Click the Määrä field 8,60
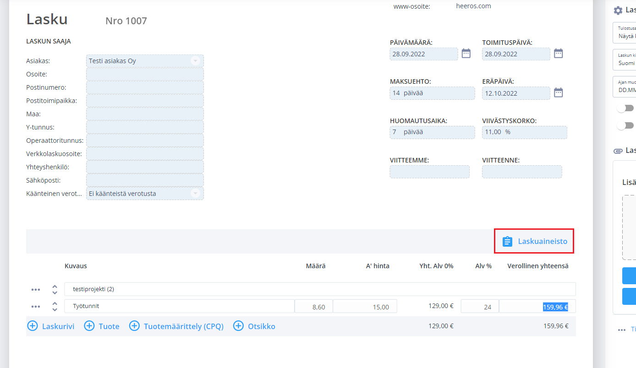 314,307
